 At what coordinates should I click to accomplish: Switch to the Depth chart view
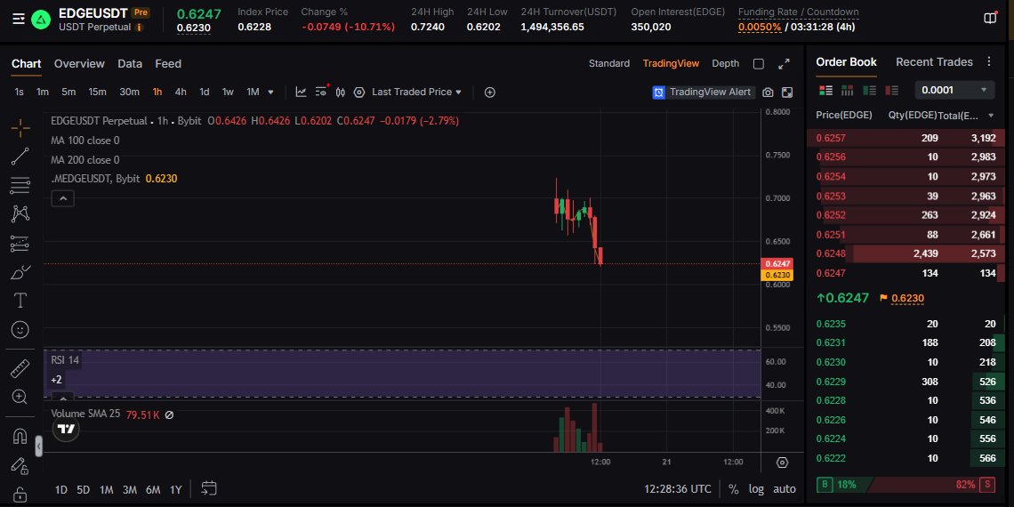coord(726,63)
